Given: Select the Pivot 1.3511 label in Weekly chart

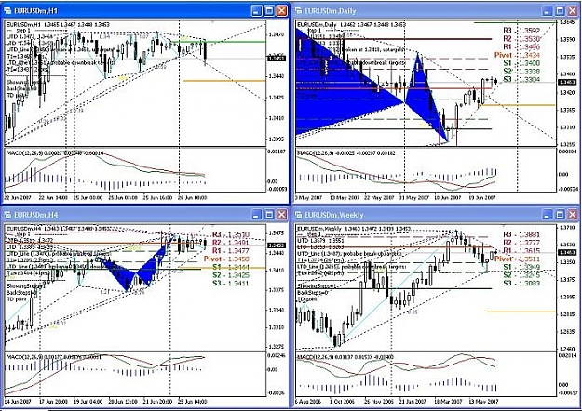Looking at the screenshot, I should 517,259.
